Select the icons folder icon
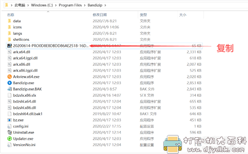Image resolution: width=248 pixels, height=154 pixels. pyautogui.click(x=9, y=27)
